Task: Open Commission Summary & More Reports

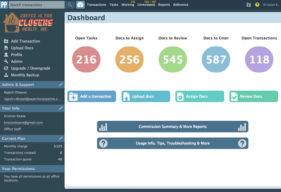Action: pyautogui.click(x=173, y=127)
